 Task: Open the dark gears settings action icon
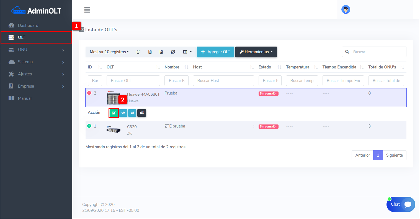[x=141, y=113]
